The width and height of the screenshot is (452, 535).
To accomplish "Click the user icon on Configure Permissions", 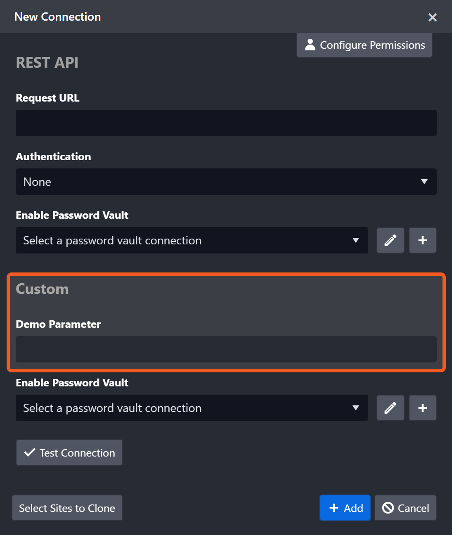I will [310, 45].
